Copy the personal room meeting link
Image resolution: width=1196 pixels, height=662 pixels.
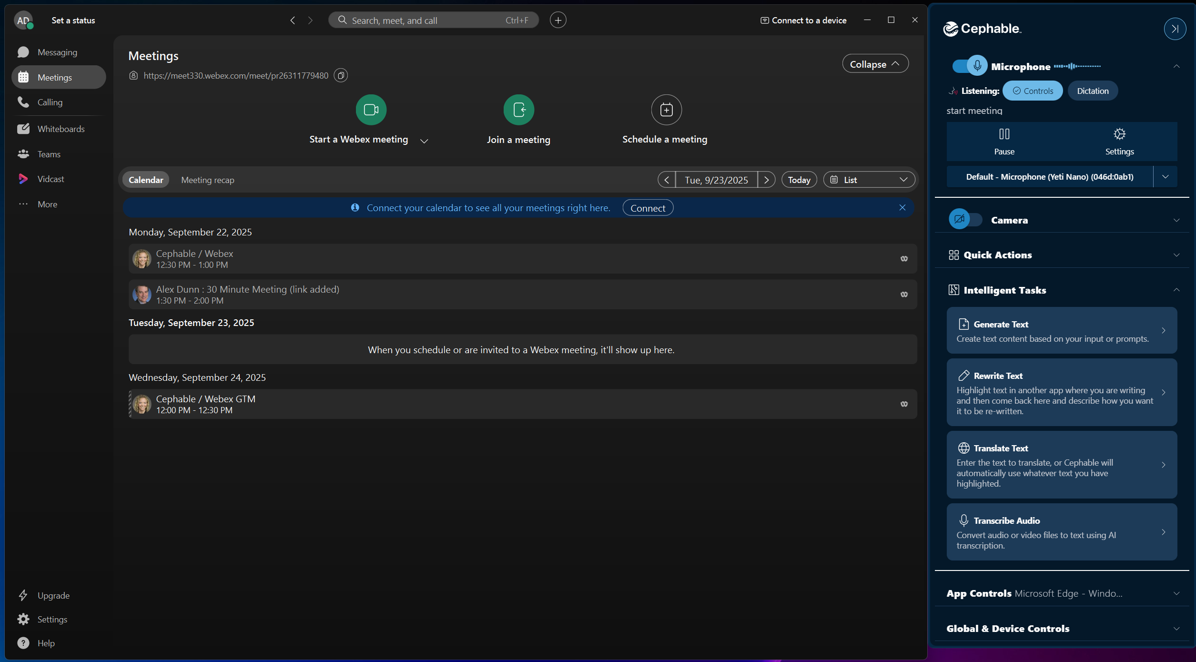(x=341, y=75)
